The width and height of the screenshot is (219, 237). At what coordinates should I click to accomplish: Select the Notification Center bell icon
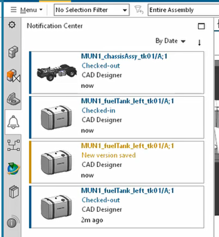click(x=13, y=122)
